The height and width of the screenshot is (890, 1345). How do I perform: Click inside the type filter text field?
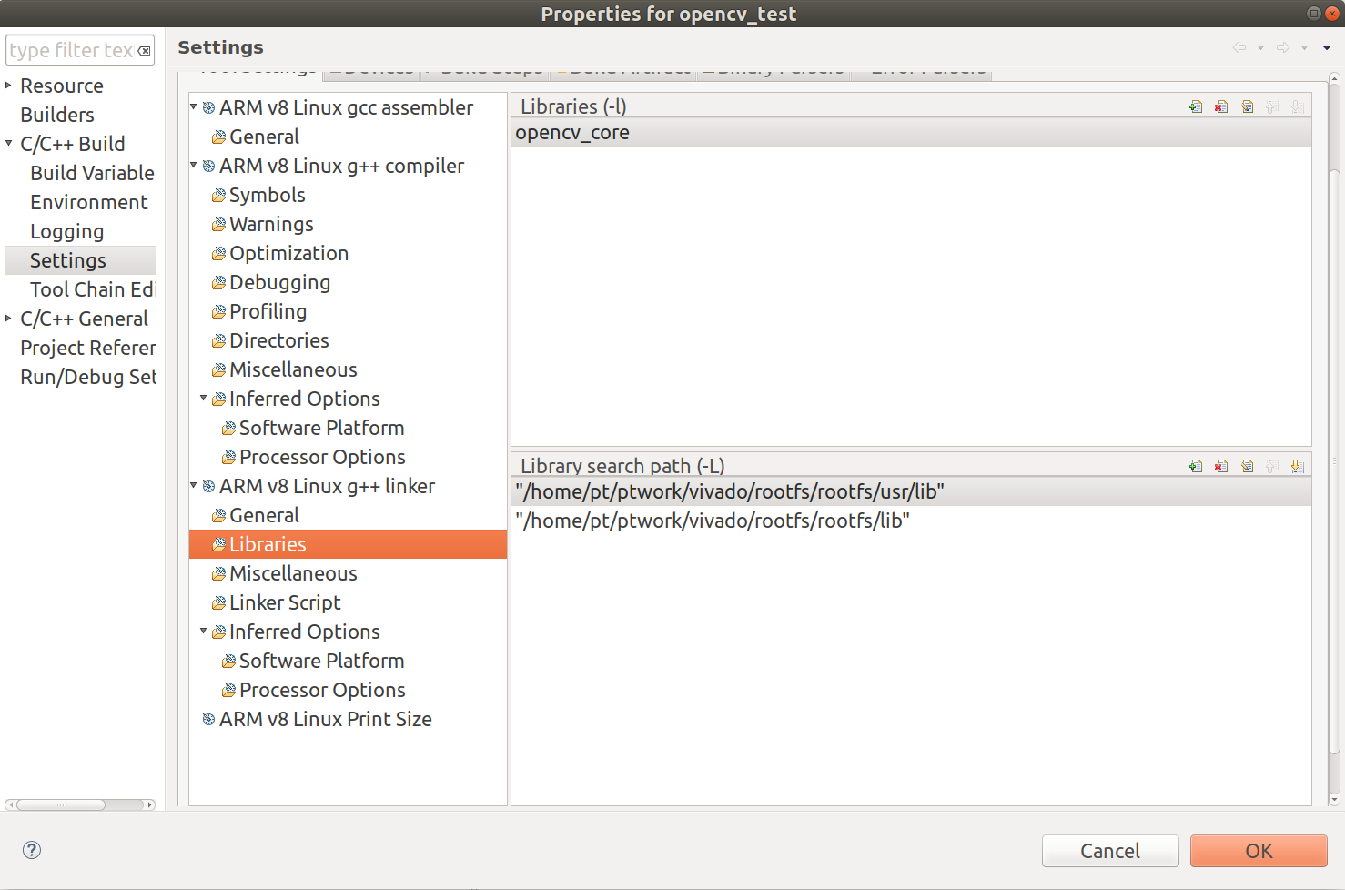73,50
